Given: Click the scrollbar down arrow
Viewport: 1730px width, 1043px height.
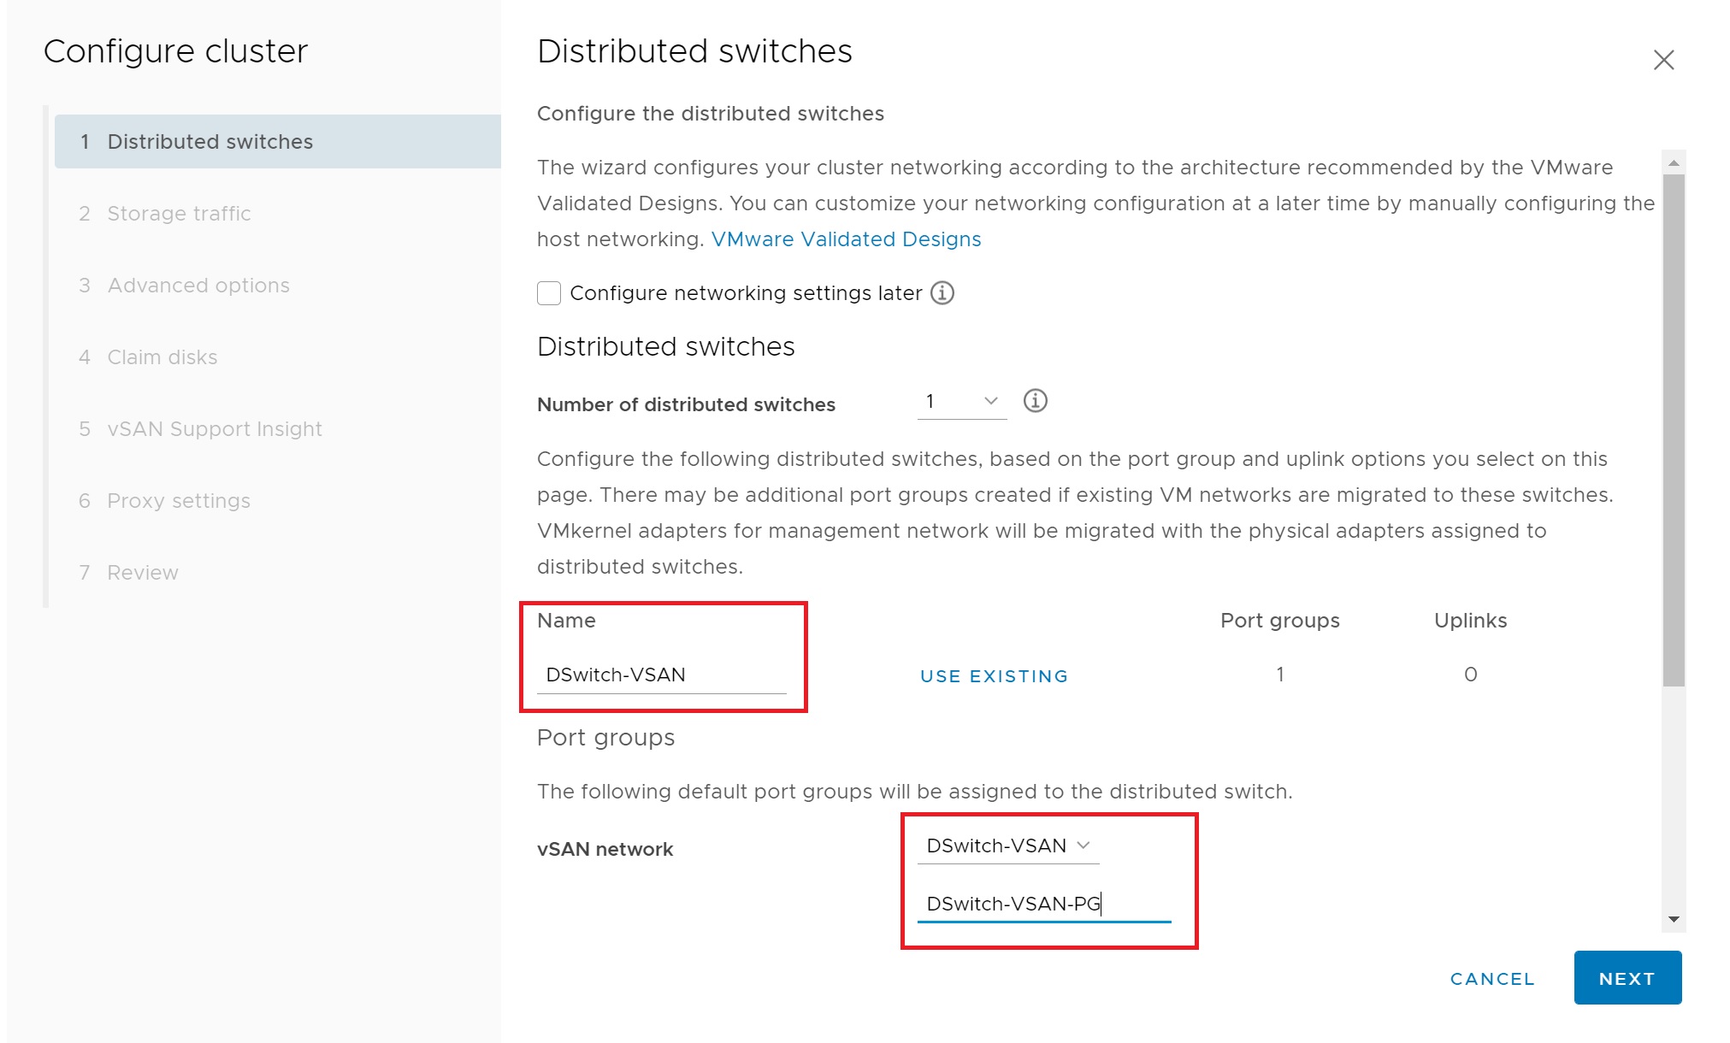Looking at the screenshot, I should (x=1674, y=919).
